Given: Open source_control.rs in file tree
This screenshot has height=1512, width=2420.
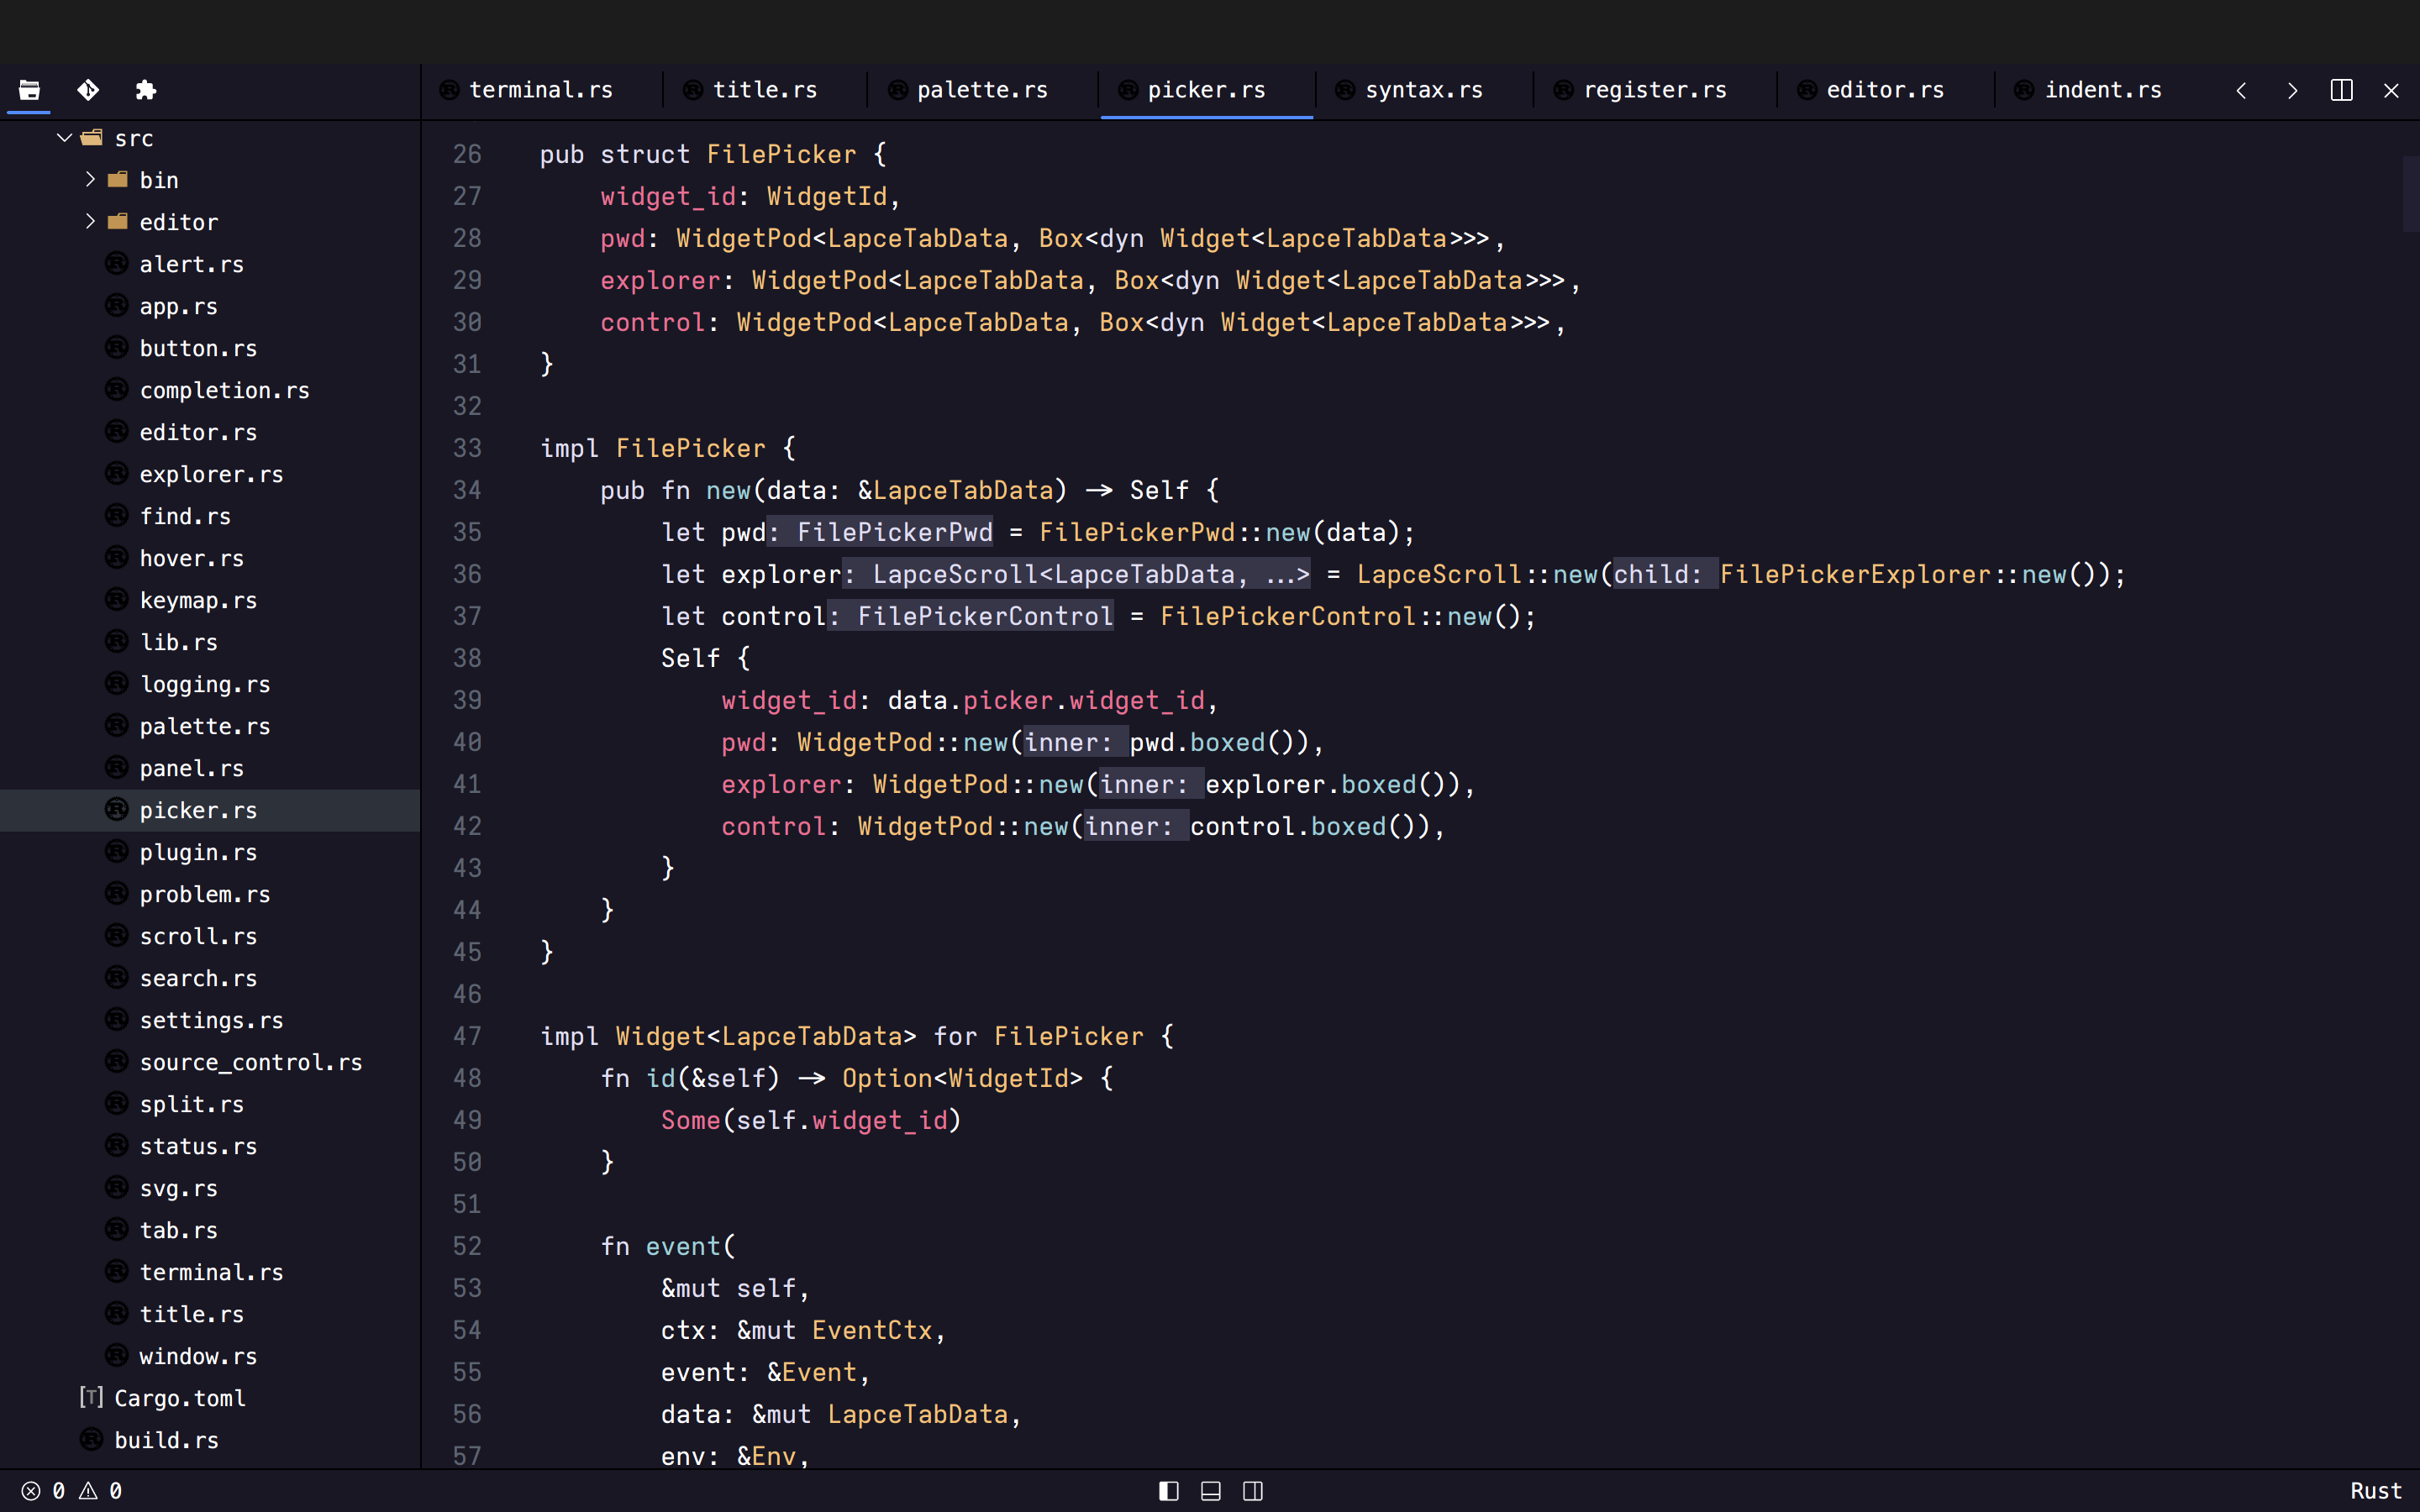Looking at the screenshot, I should 250,1062.
